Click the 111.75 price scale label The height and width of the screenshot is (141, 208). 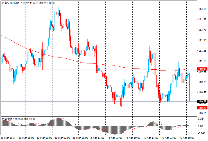pos(202,30)
